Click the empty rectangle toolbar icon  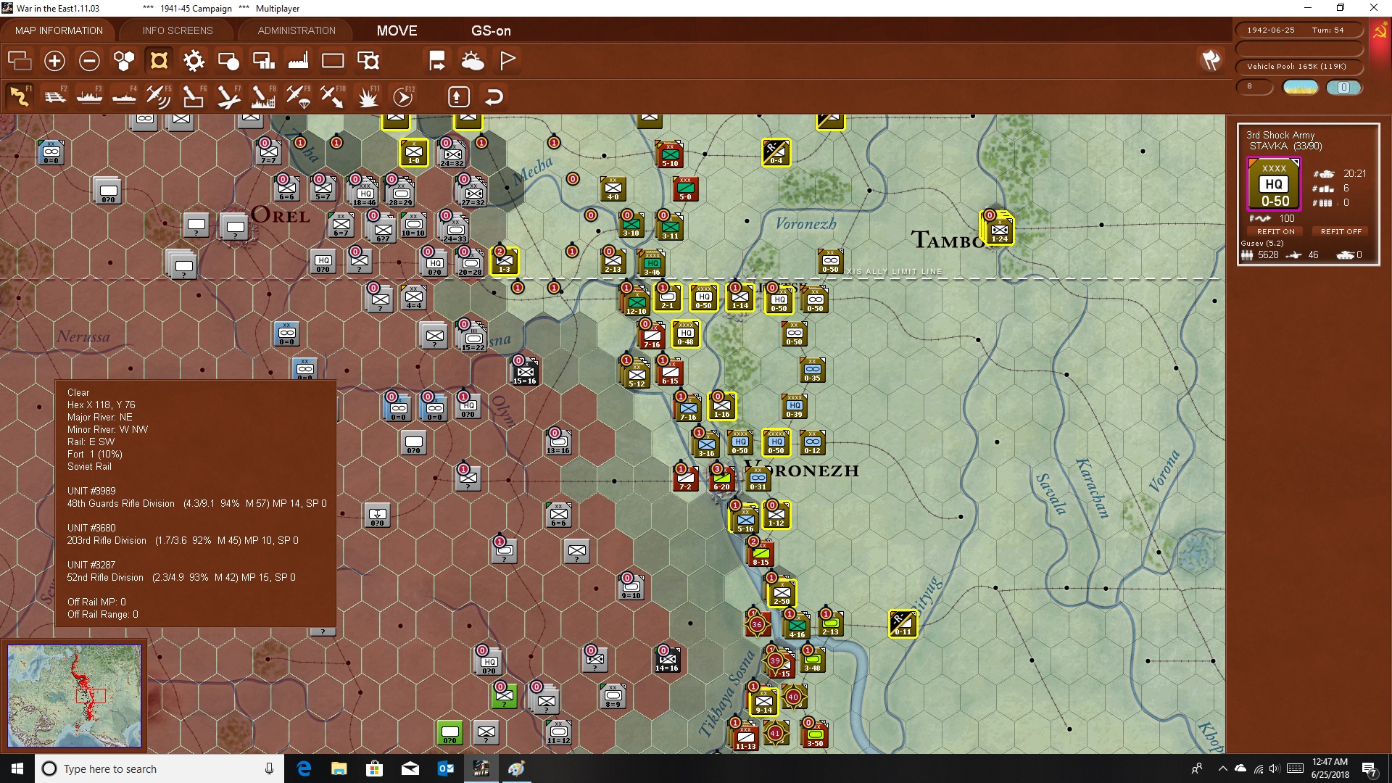pos(333,61)
